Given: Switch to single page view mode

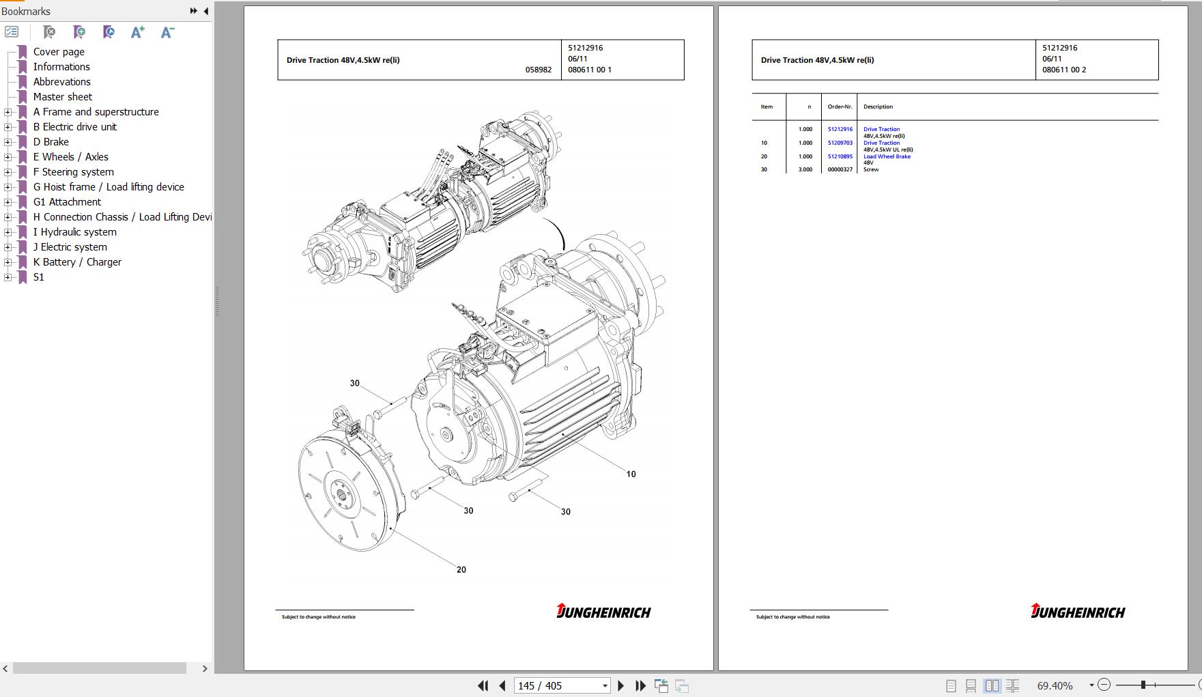Looking at the screenshot, I should 951,685.
